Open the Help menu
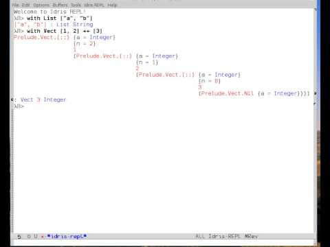Image resolution: width=330 pixels, height=247 pixels. tap(112, 5)
